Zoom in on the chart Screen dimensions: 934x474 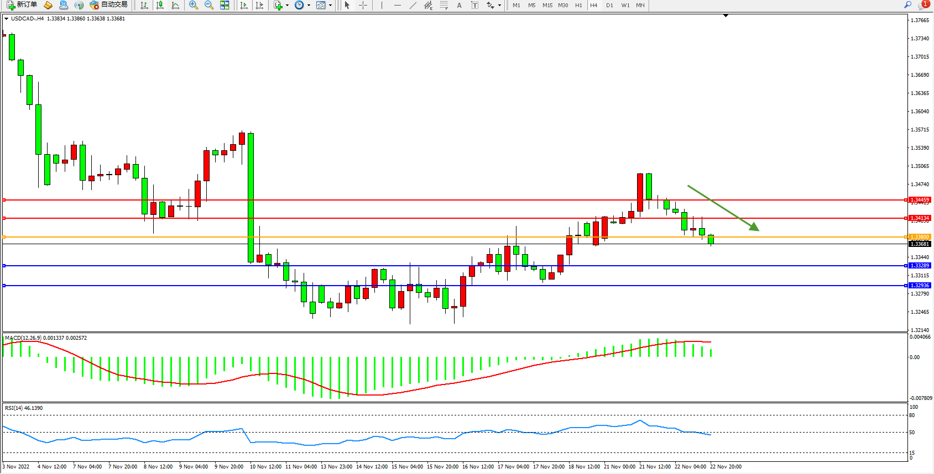pyautogui.click(x=194, y=5)
